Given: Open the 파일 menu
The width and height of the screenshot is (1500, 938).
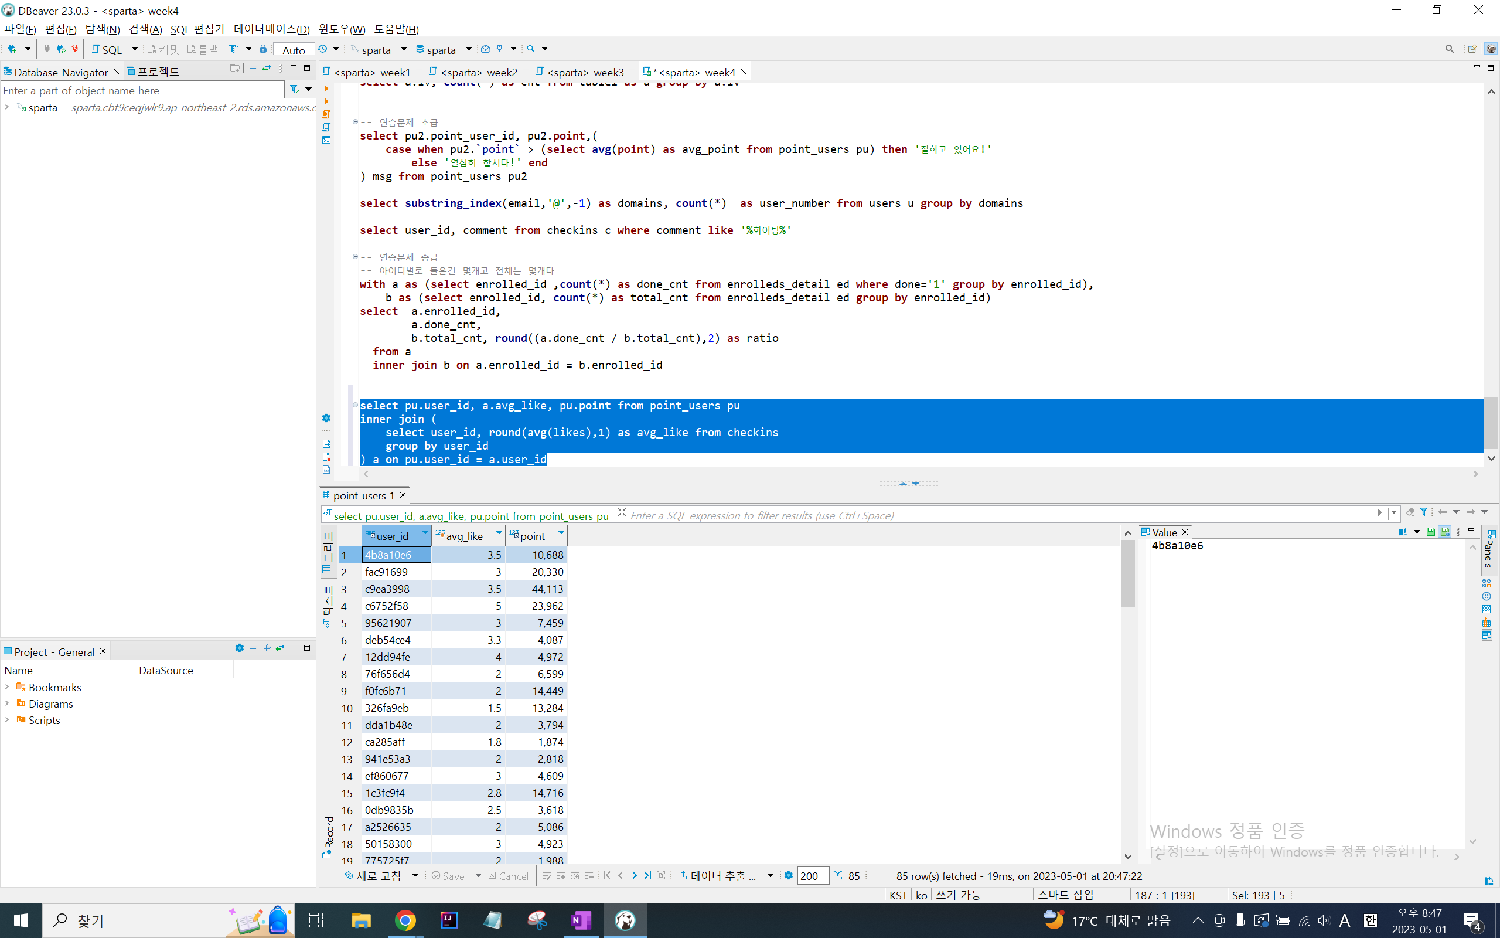Looking at the screenshot, I should click(20, 29).
